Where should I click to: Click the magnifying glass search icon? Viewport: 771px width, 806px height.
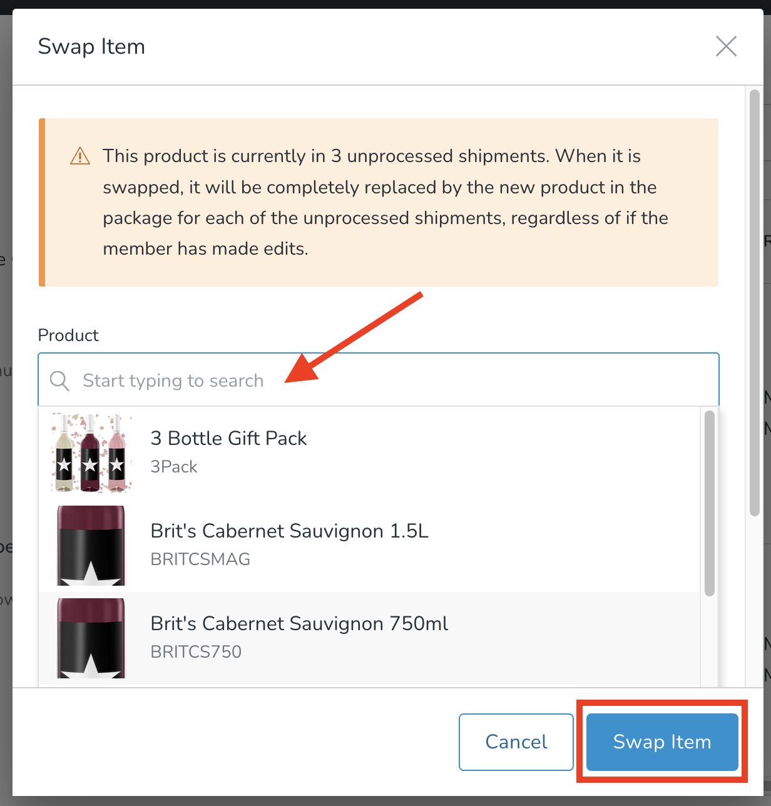pyautogui.click(x=59, y=380)
